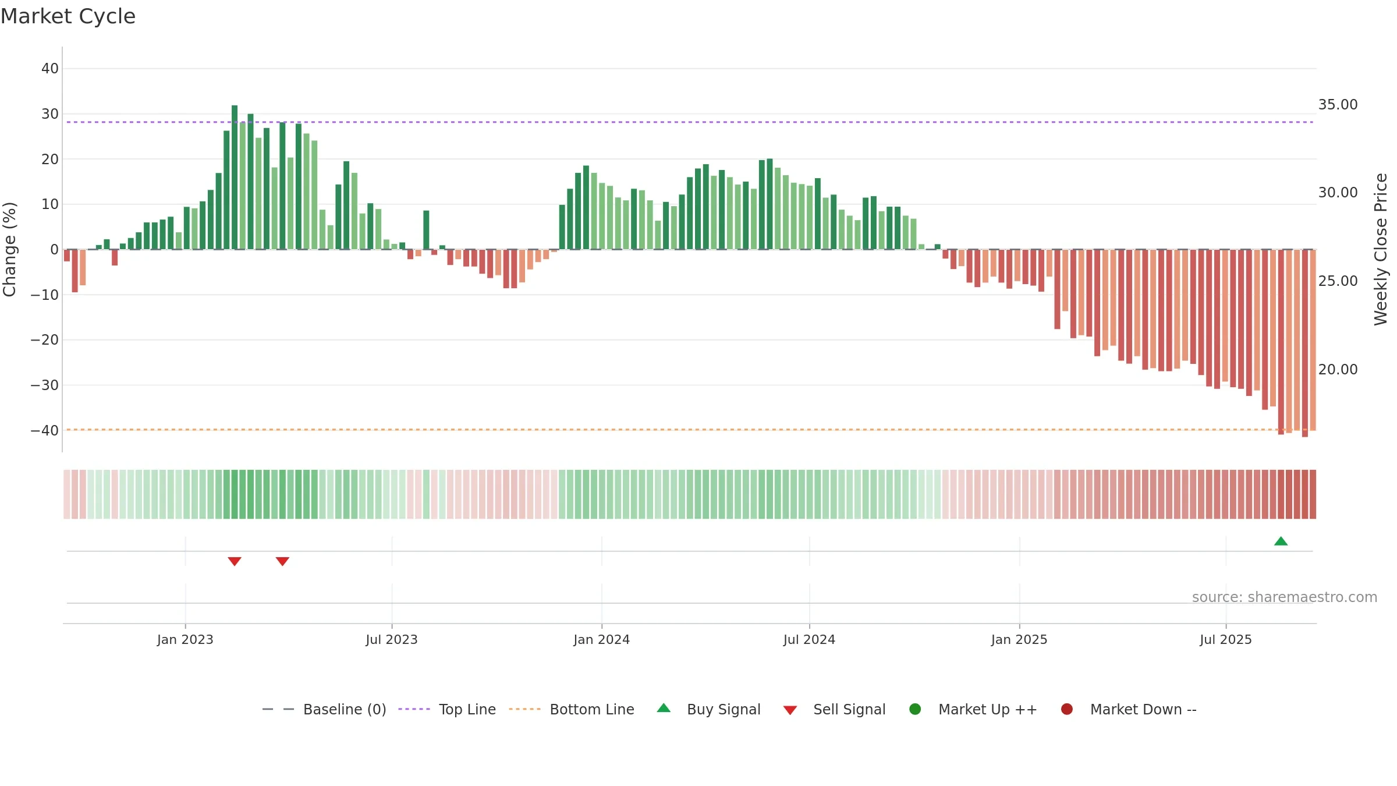Click the −40 tick on Change axis
This screenshot has height=786, width=1397.
point(45,431)
